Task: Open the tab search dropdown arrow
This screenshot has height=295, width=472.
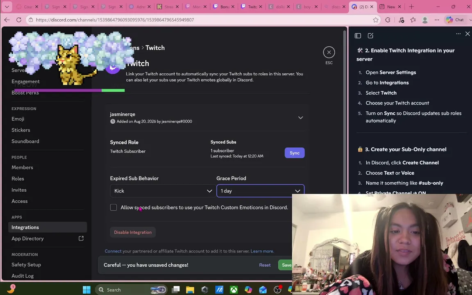Action: coord(7,7)
